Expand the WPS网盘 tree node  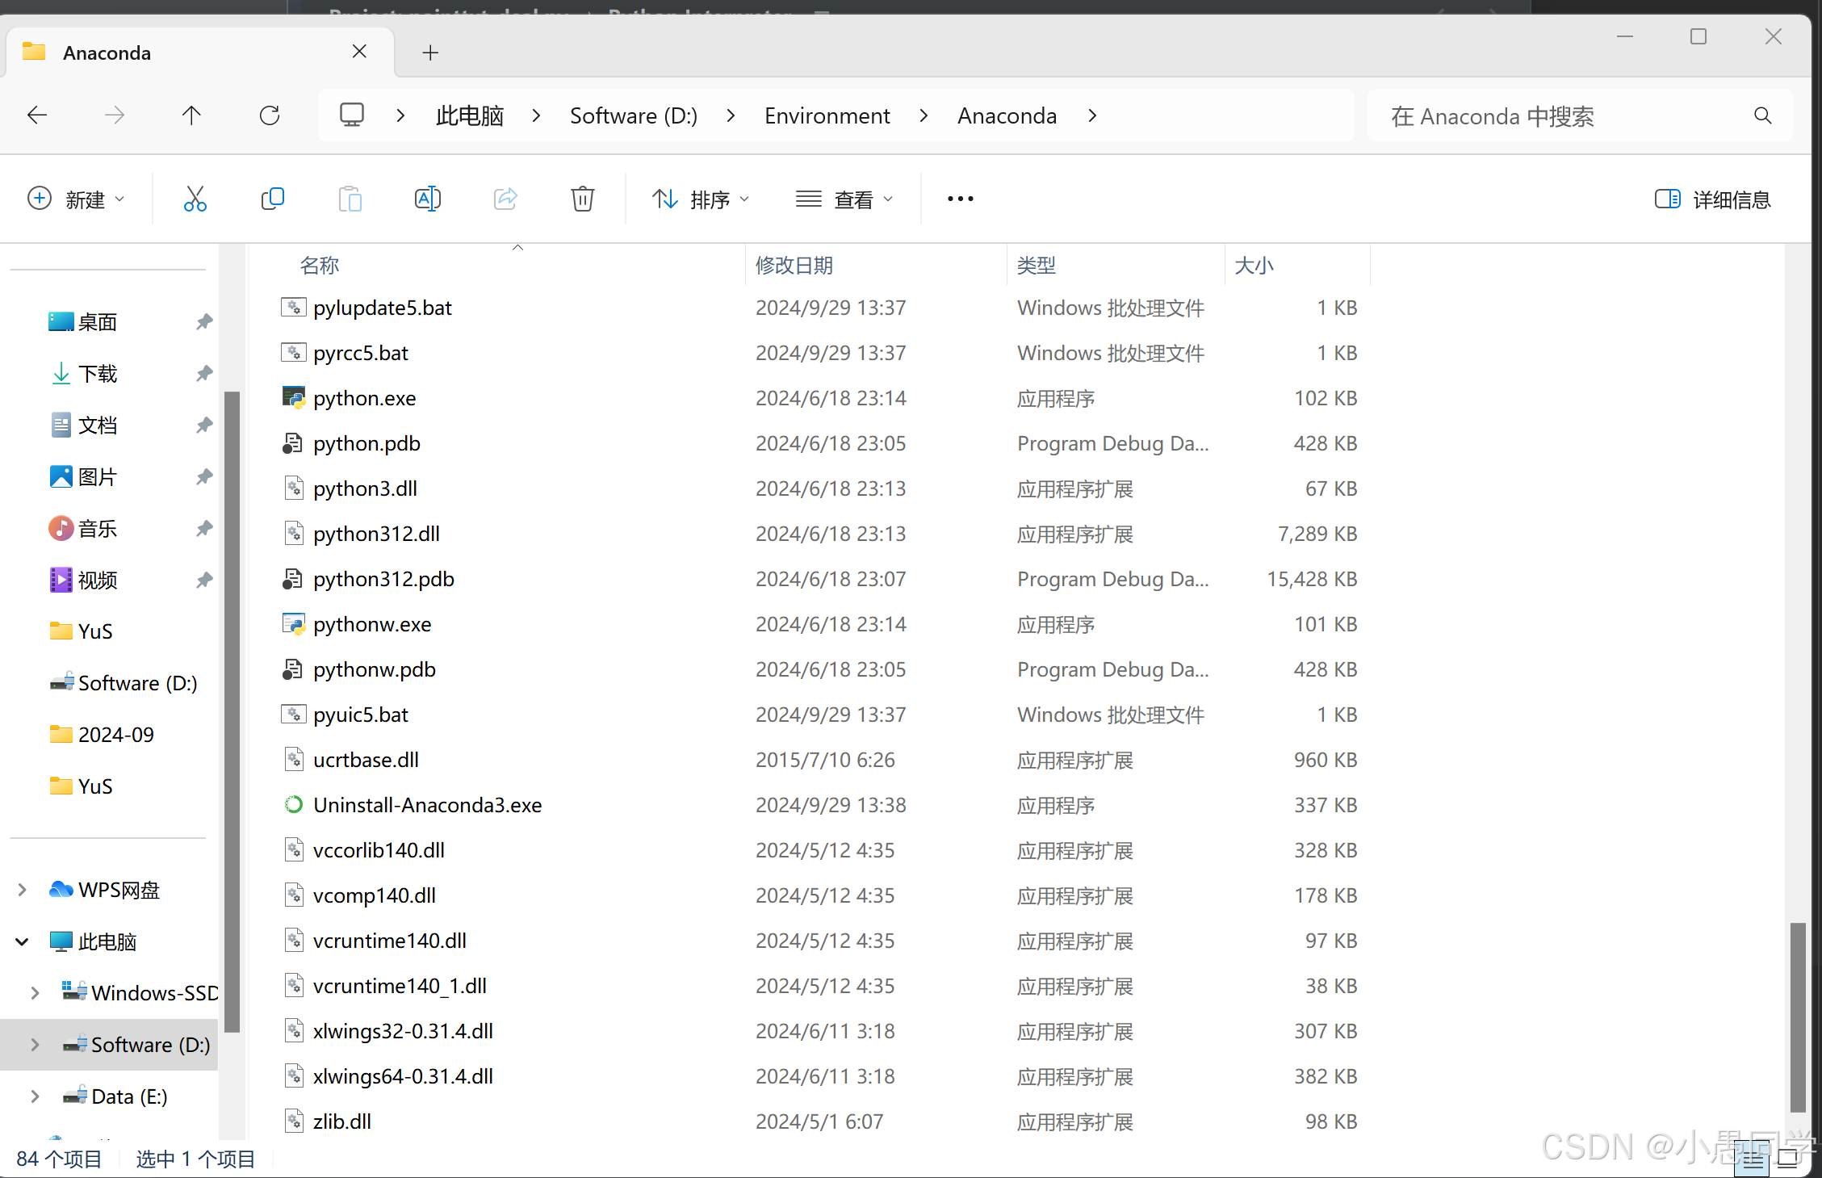tap(23, 890)
